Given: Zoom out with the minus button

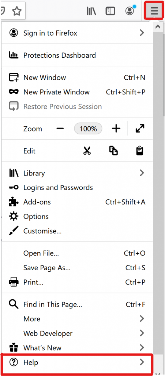Looking at the screenshot, I should click(x=60, y=129).
